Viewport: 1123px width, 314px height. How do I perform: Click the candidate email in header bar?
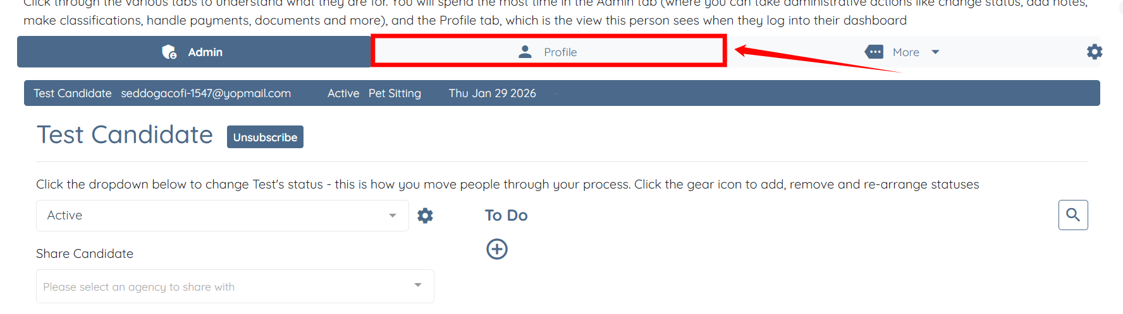tap(206, 93)
